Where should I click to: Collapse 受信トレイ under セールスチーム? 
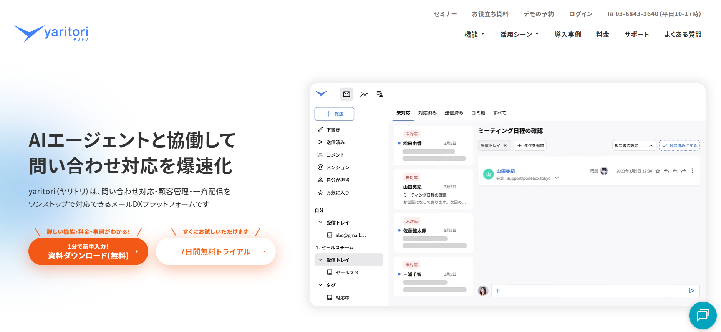point(320,260)
